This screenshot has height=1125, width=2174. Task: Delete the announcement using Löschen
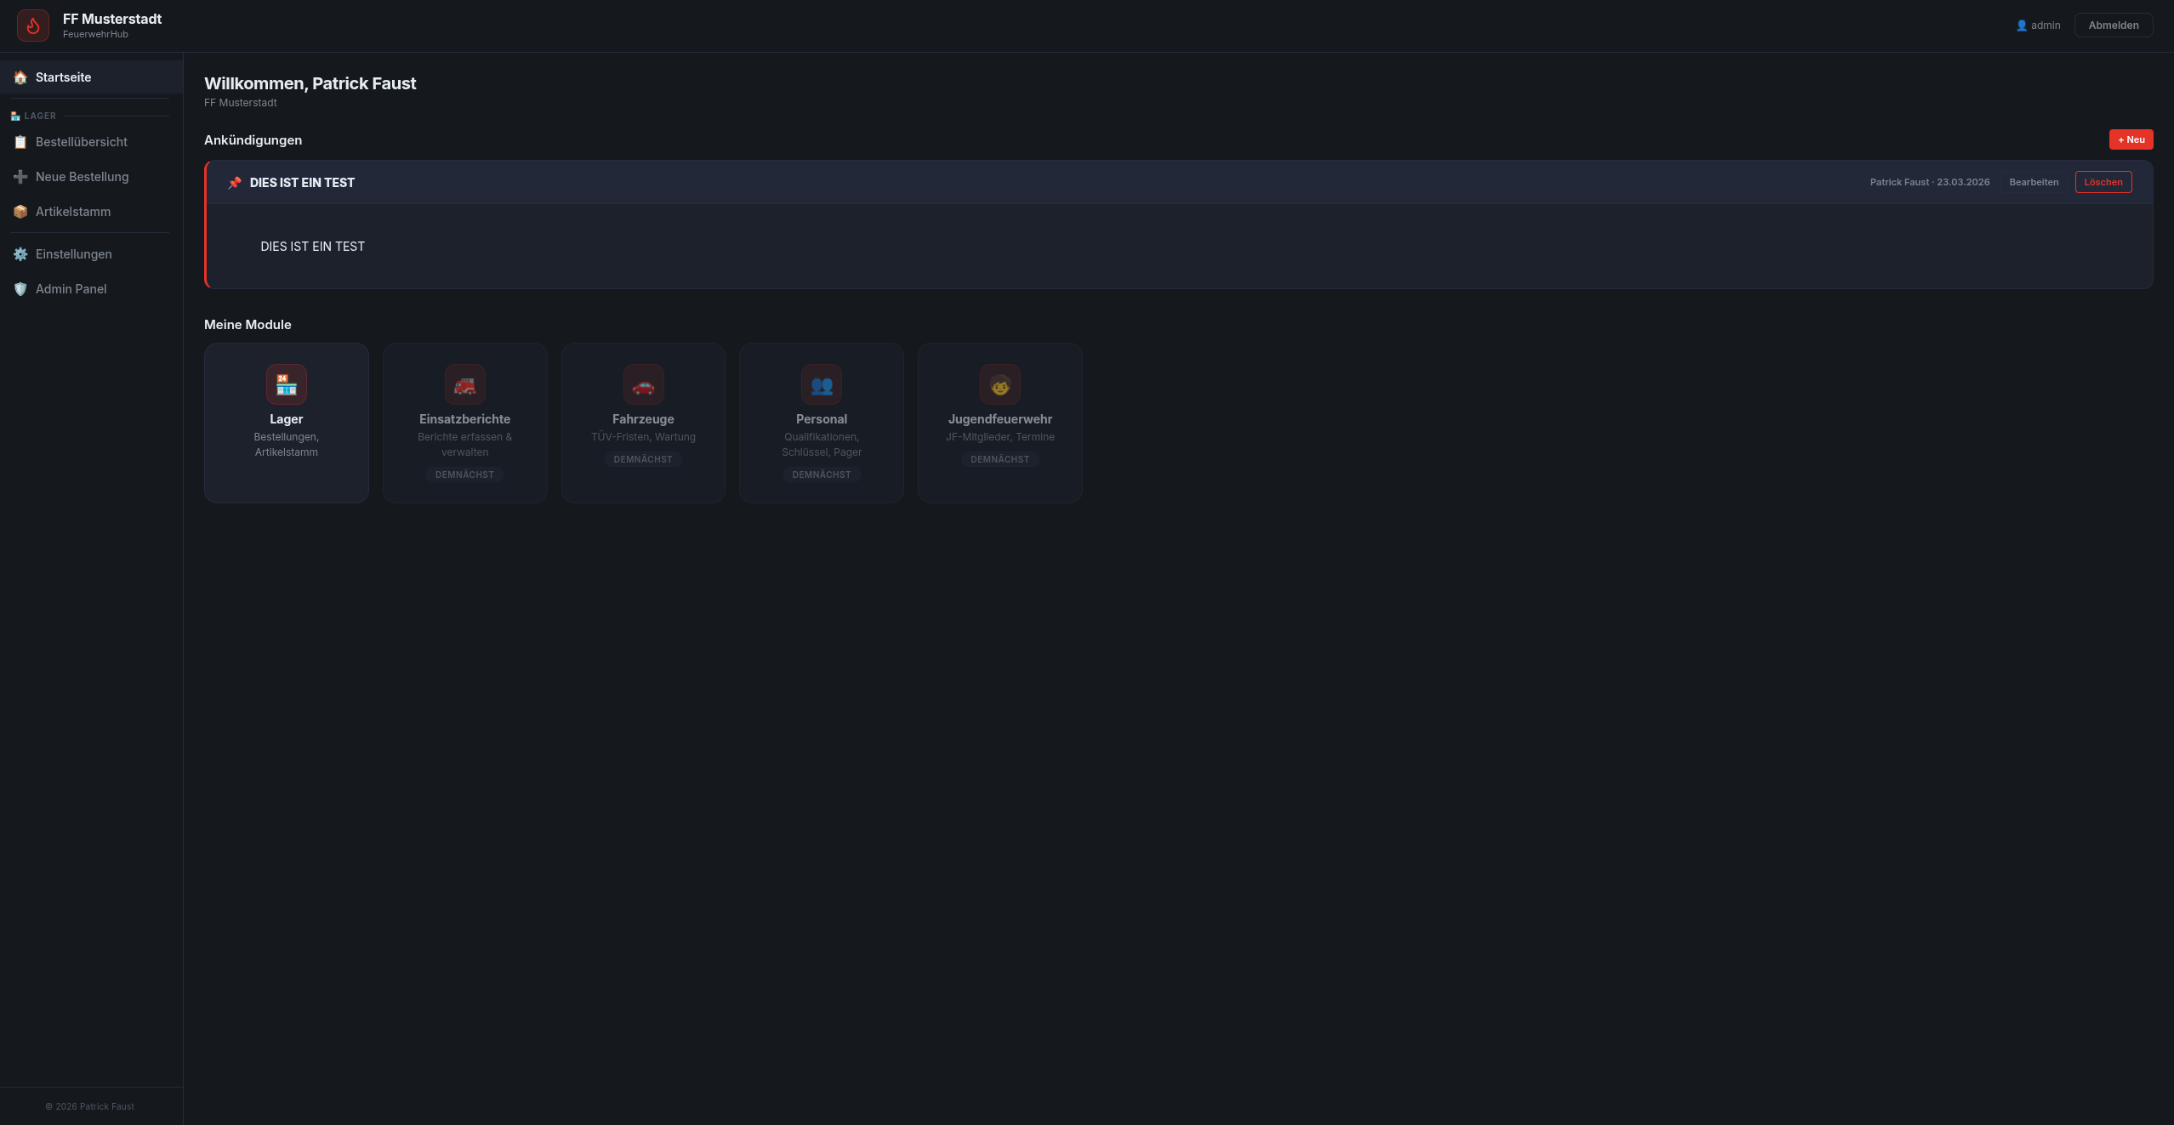pos(2103,182)
